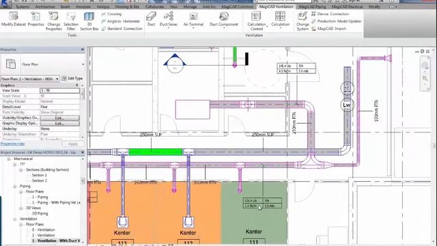Open Section 1 in Project Browser

40,175
